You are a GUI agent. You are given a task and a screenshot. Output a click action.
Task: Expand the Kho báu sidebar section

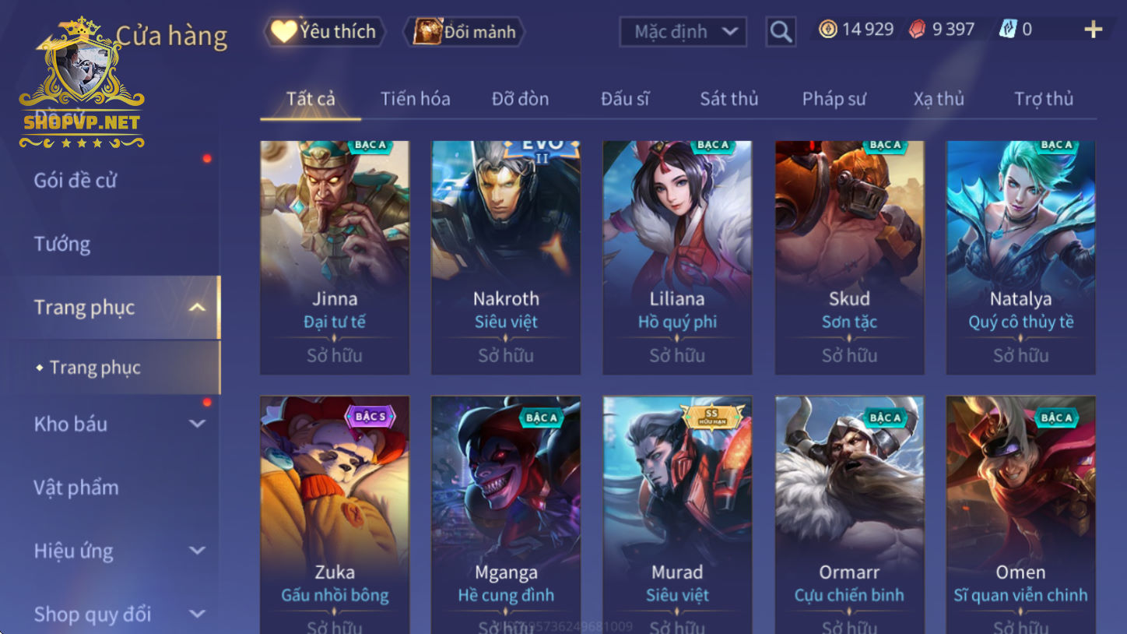tap(198, 424)
